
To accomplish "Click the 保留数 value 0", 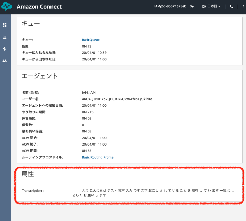I will [83, 125].
